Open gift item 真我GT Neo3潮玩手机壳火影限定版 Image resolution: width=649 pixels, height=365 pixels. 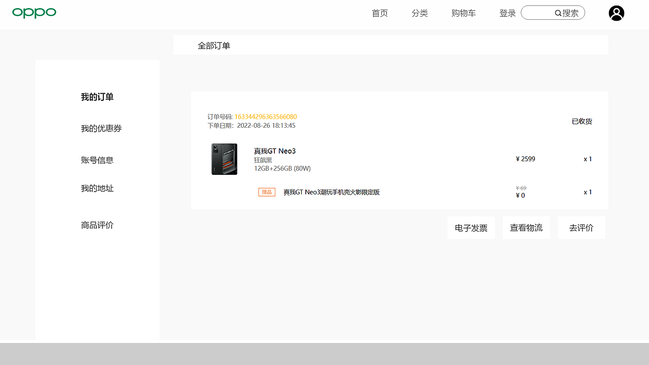click(332, 192)
